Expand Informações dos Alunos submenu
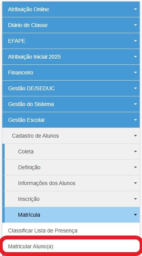 [72, 183]
